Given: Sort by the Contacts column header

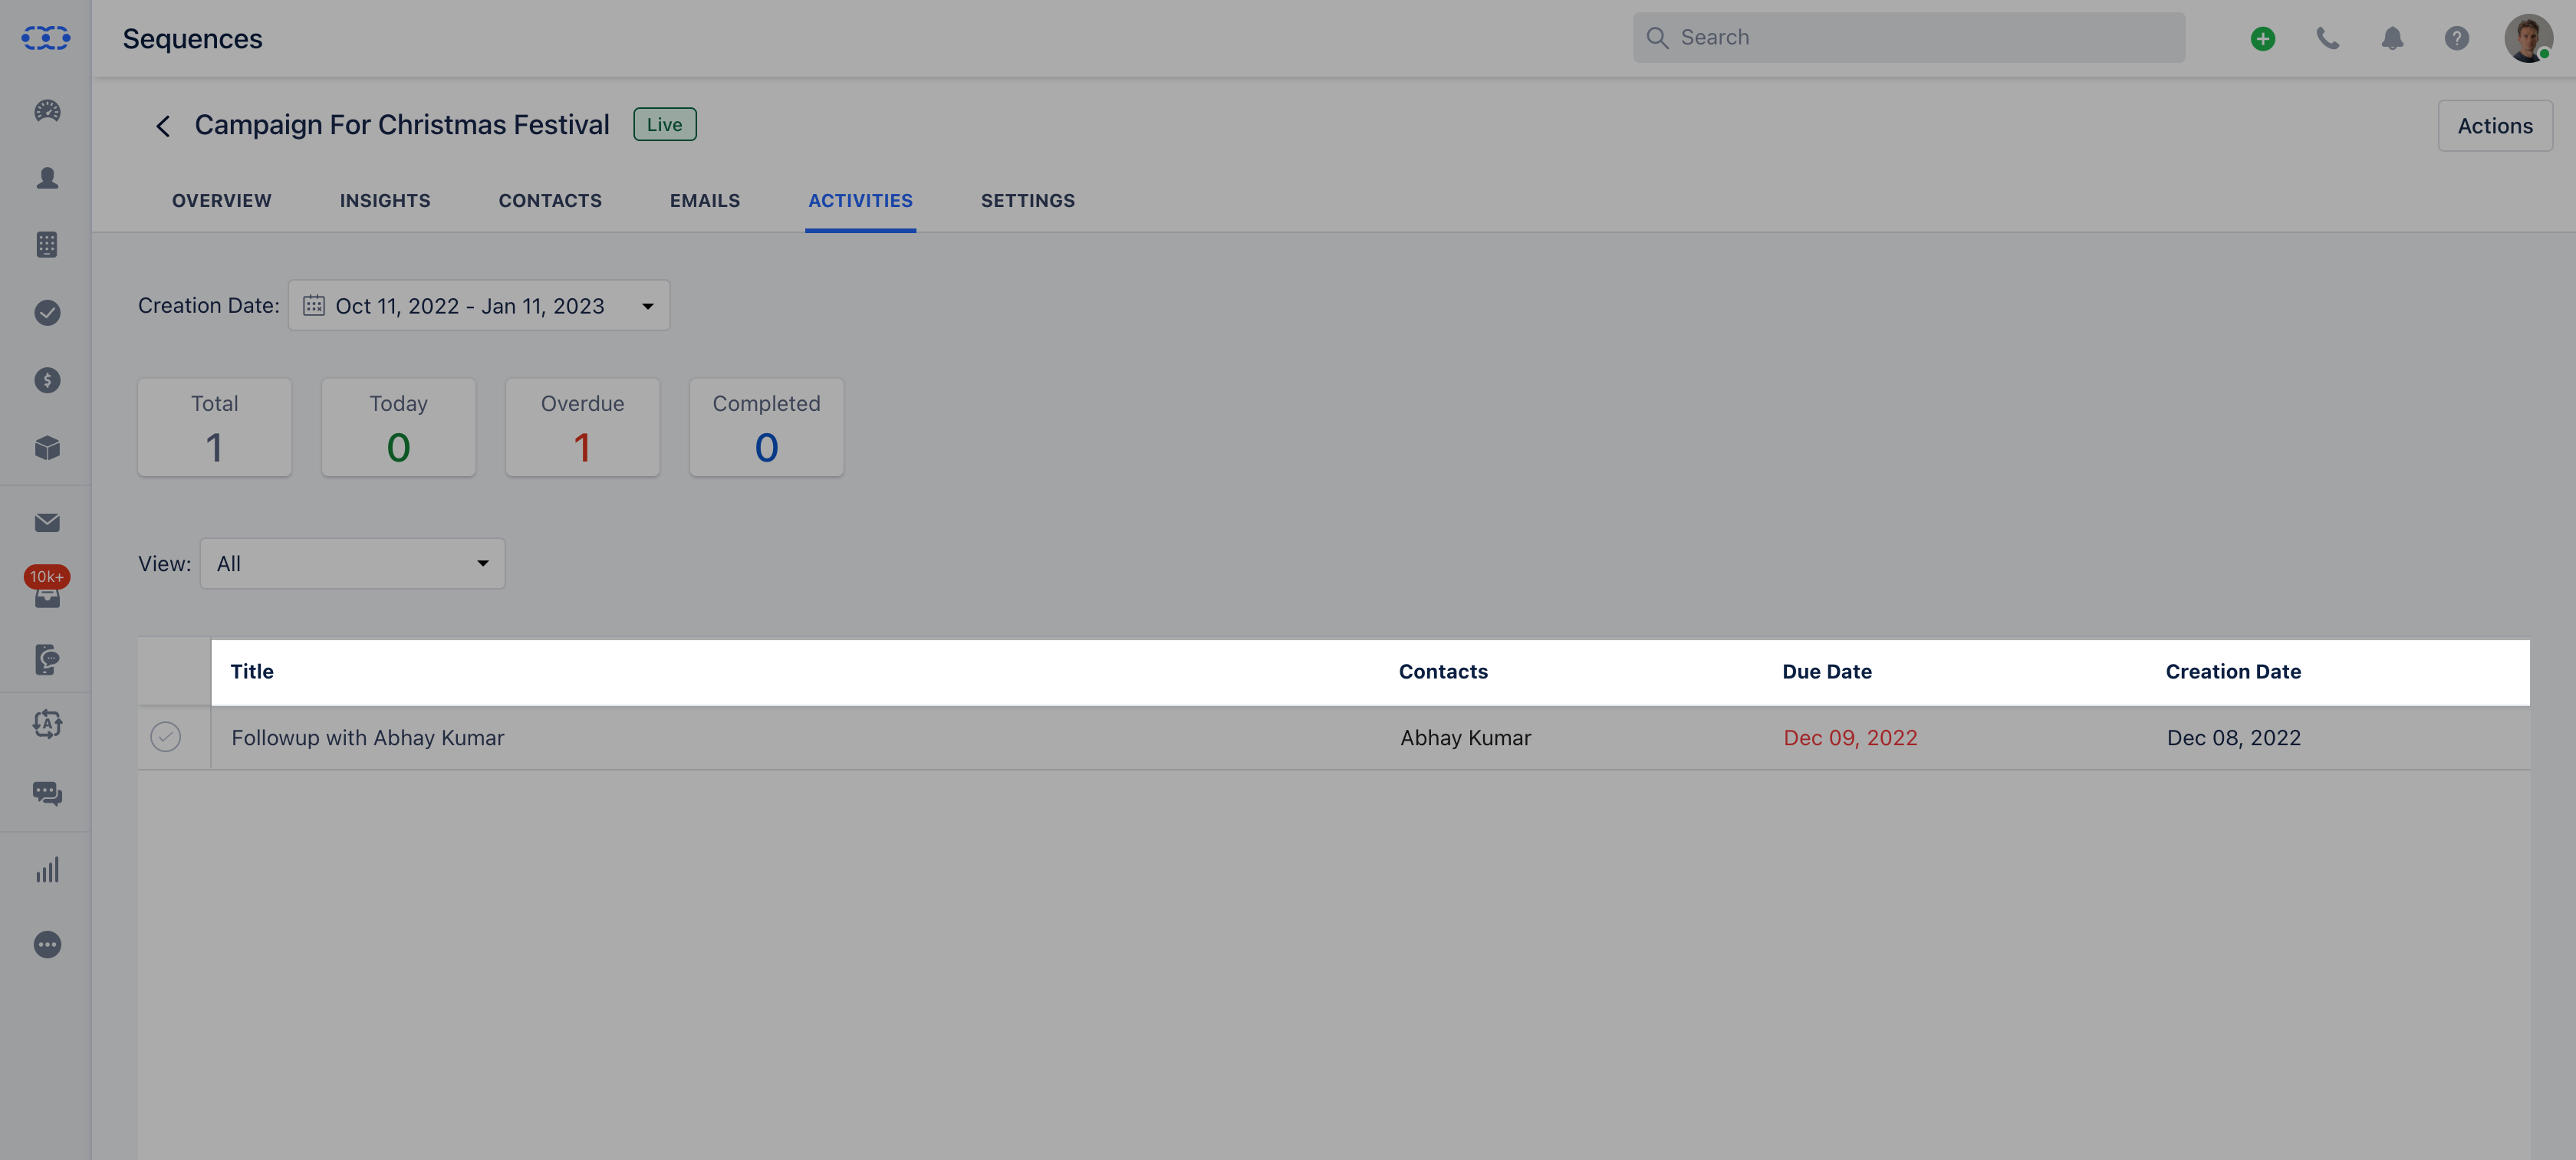Looking at the screenshot, I should pyautogui.click(x=1443, y=672).
